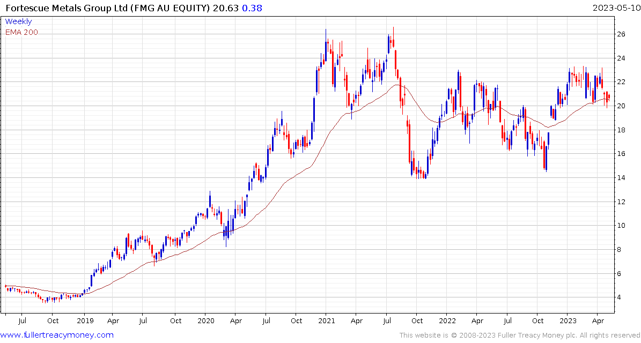The height and width of the screenshot is (343, 641).
Task: Click the 4 price axis label
Action: tap(620, 297)
